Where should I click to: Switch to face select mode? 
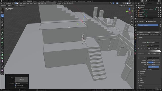[x=18, y=3]
